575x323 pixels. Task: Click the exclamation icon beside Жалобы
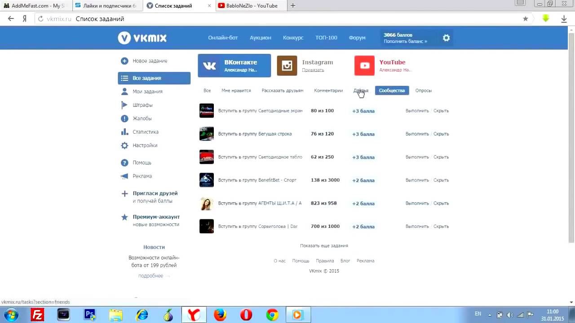click(x=124, y=118)
